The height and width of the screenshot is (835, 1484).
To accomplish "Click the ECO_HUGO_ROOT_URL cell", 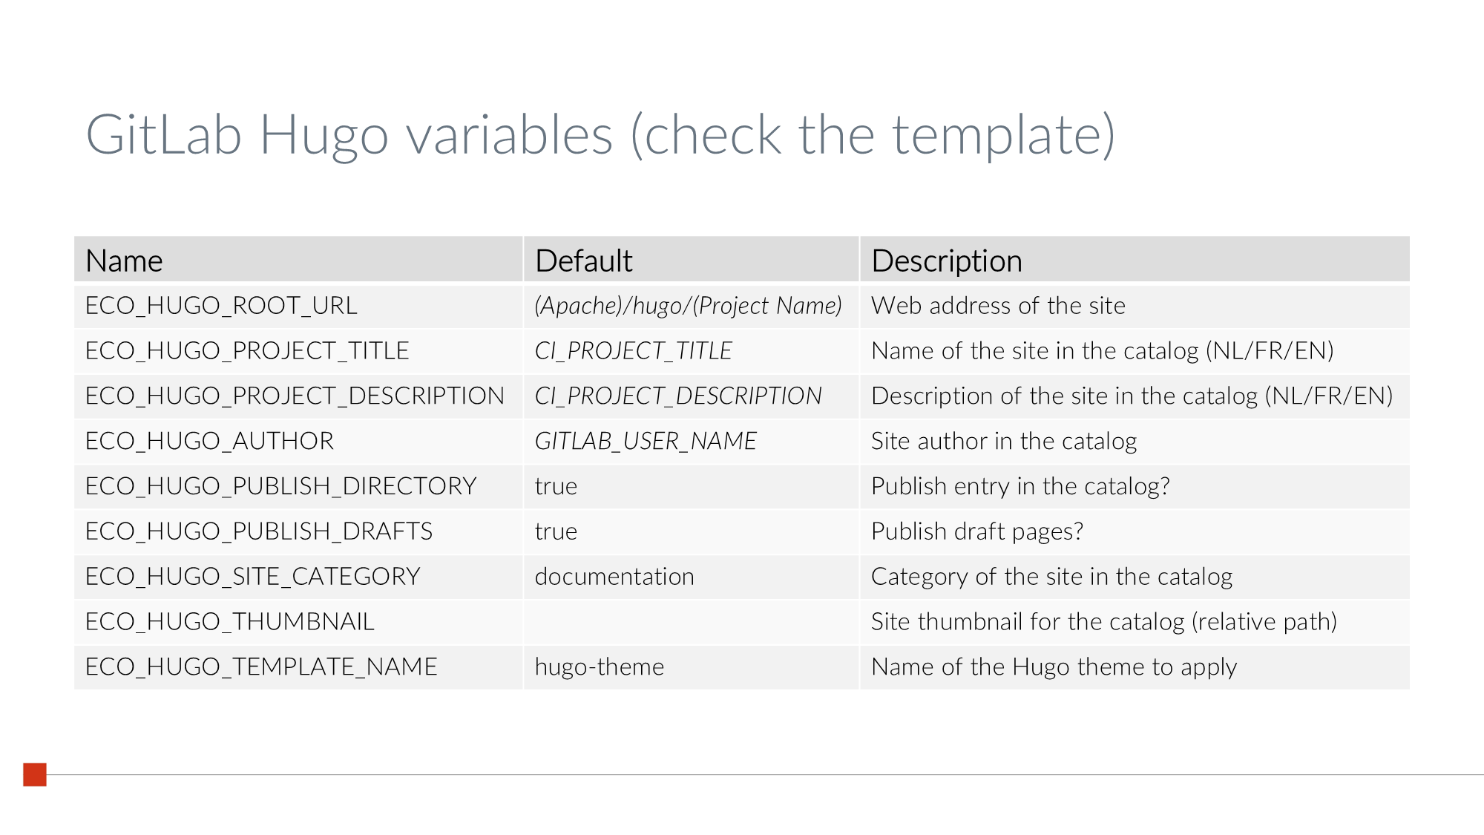I will (x=221, y=306).
